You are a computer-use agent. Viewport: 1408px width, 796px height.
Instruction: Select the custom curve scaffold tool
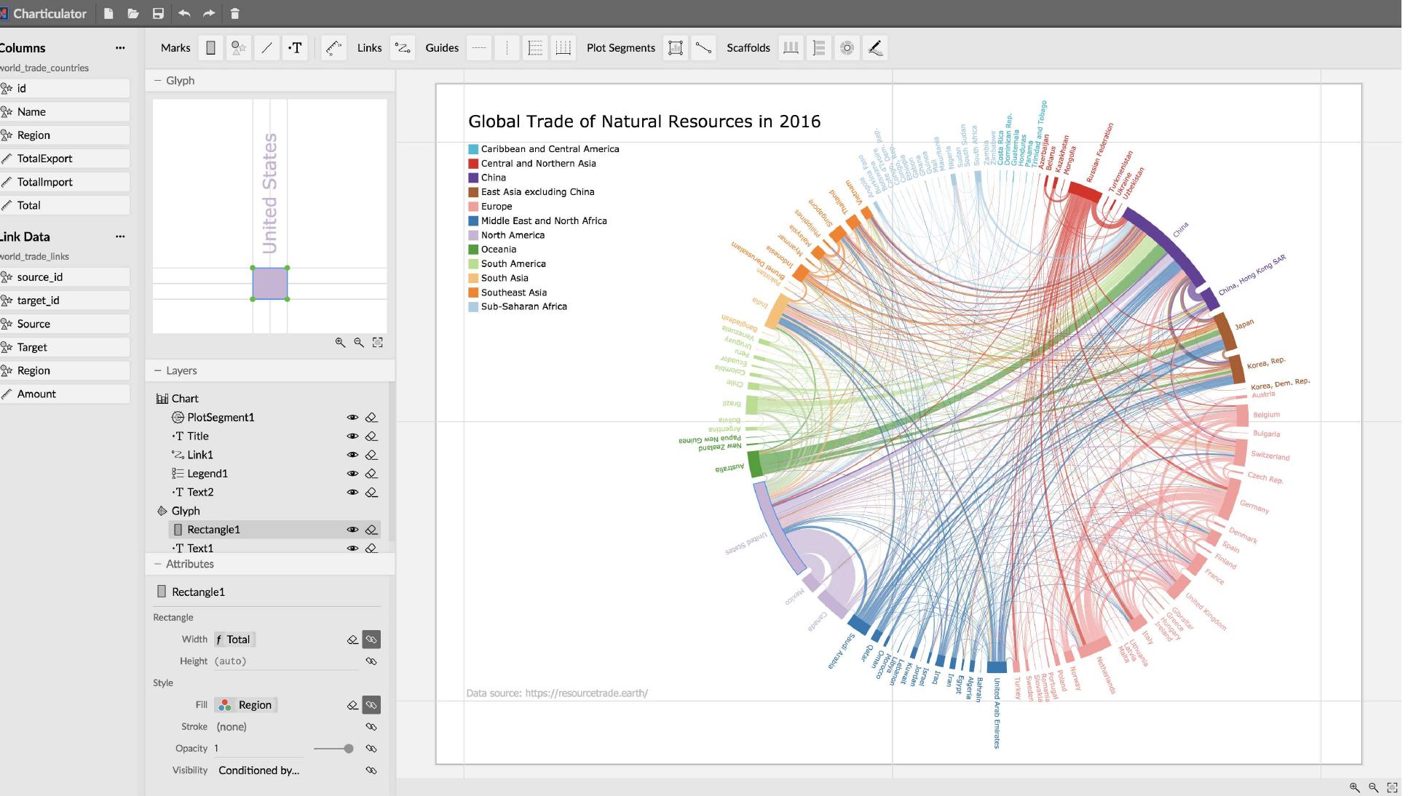click(x=875, y=48)
